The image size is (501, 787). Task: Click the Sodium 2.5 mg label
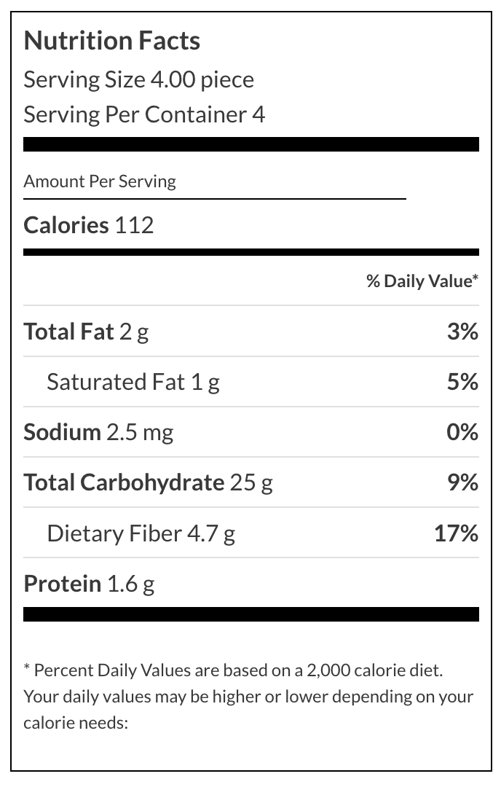pos(98,432)
